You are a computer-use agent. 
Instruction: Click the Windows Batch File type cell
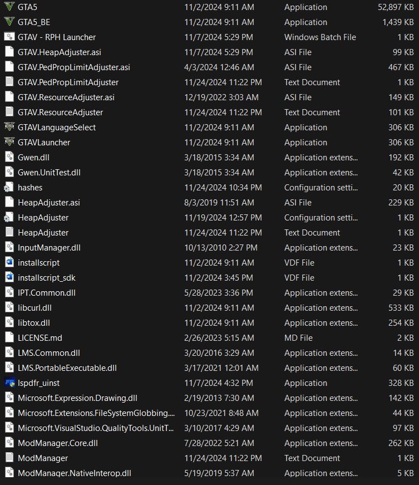pos(320,37)
